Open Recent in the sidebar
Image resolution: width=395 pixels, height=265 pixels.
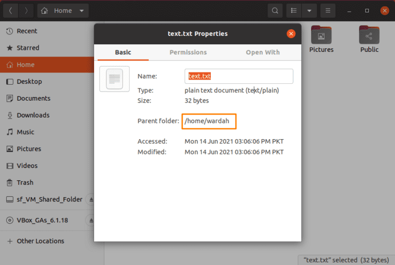tap(47, 31)
